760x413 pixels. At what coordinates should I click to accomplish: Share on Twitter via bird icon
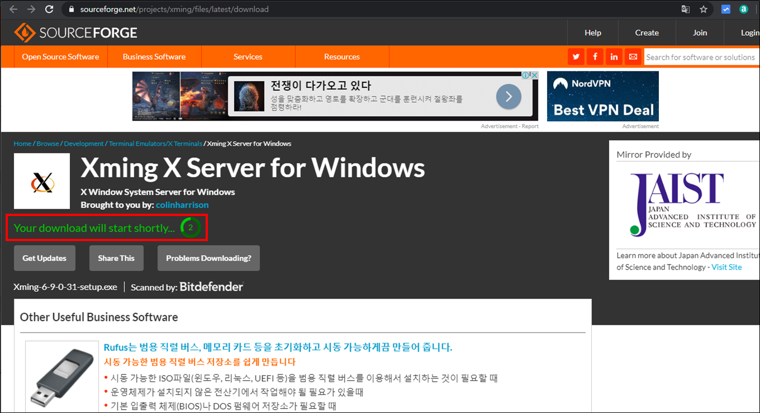click(576, 57)
